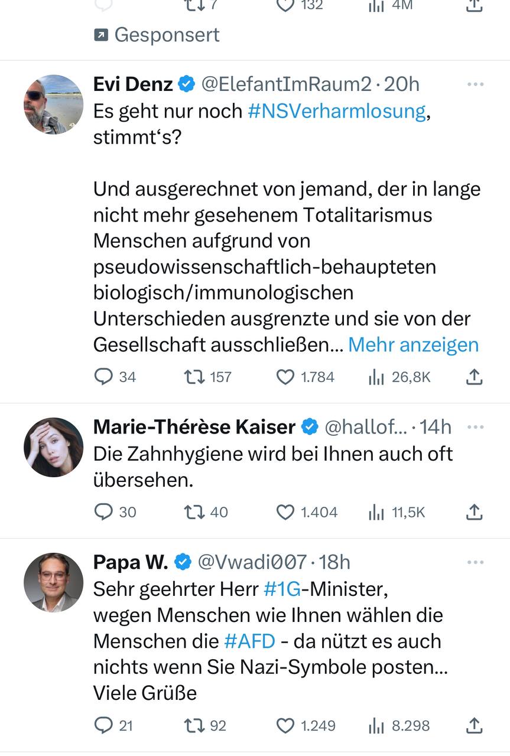The image size is (510, 756).
Task: Open the #AFD hashtag link
Action: 249,641
